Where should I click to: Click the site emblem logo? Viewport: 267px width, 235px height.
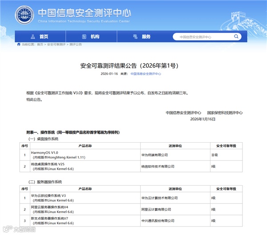tap(24, 15)
